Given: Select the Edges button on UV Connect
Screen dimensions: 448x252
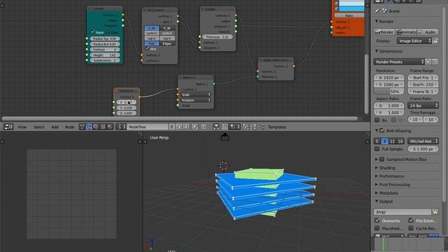Looking at the screenshot, I should click(167, 43).
